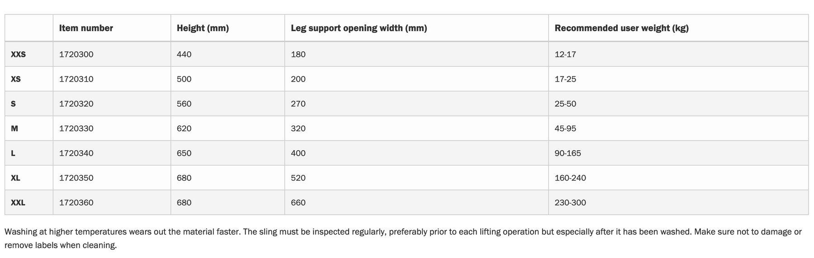This screenshot has width=814, height=258.
Task: Click the washing temperatures note paragraph
Action: pyautogui.click(x=403, y=239)
